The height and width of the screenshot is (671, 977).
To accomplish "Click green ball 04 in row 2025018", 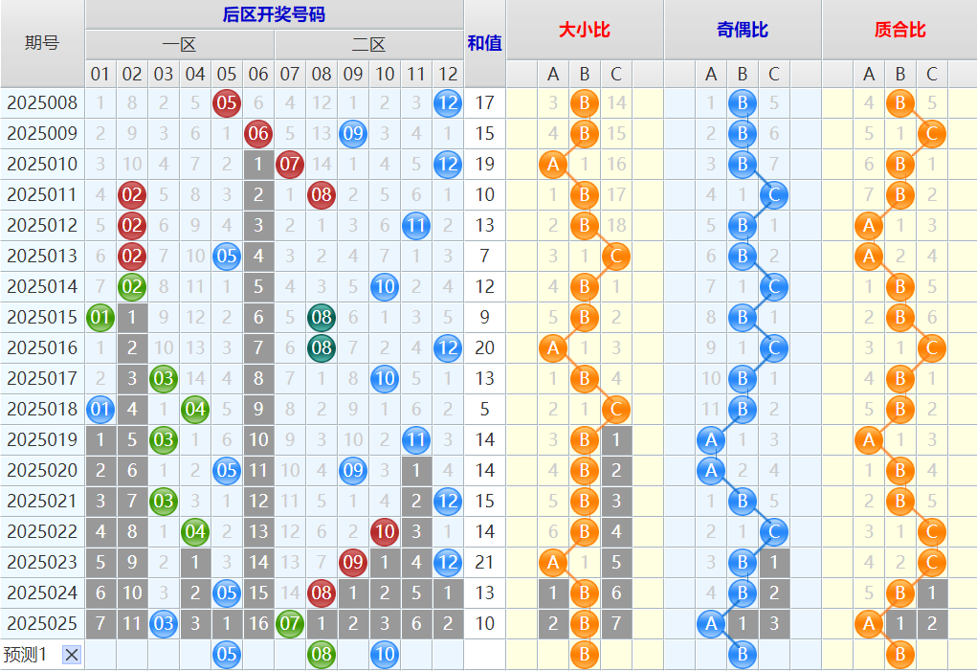I will coord(195,410).
